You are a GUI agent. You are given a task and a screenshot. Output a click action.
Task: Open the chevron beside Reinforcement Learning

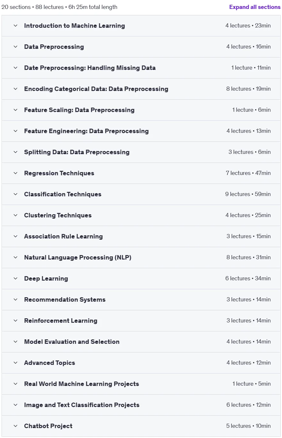pos(15,321)
